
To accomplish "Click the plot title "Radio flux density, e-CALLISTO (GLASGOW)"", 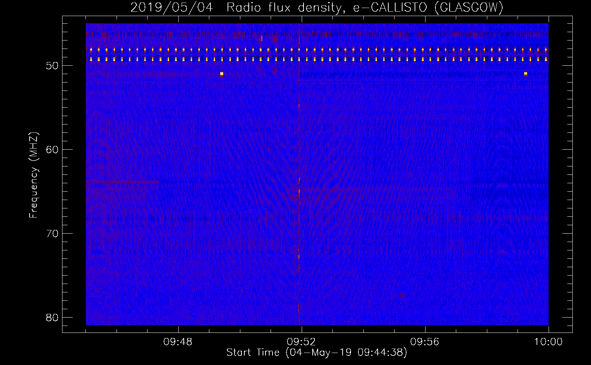I will point(365,7).
